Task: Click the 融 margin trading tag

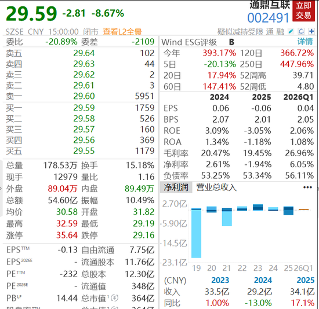Action: (x=280, y=32)
